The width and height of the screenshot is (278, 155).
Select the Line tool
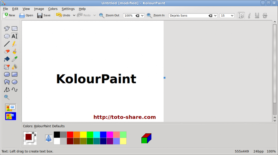pos(7,44)
